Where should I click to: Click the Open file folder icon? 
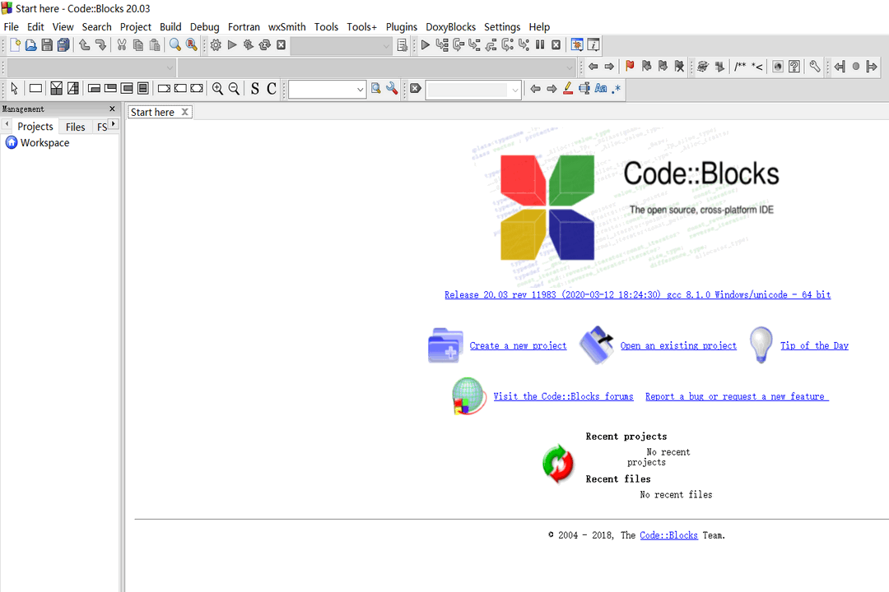tap(31, 44)
